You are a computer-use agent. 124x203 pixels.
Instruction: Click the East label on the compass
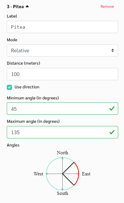86,174
